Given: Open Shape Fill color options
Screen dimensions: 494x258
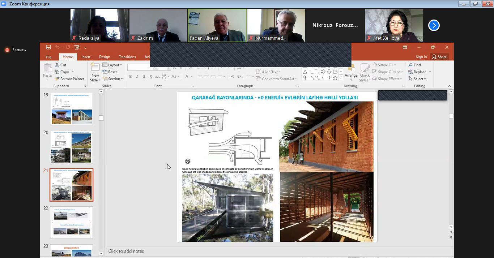Looking at the screenshot, I should pos(384,65).
